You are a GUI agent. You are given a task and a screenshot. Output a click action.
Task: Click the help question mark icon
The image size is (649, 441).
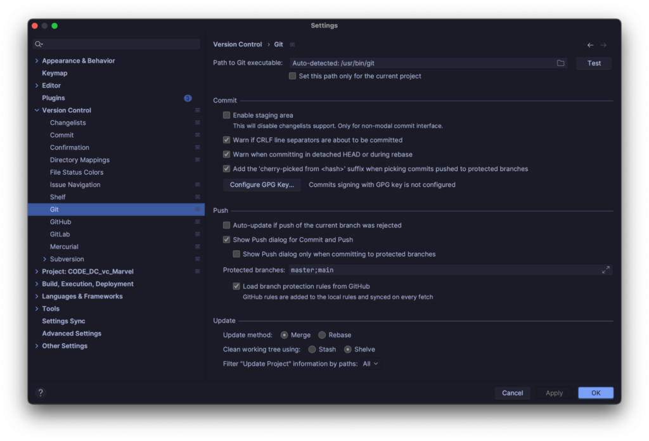tap(41, 393)
